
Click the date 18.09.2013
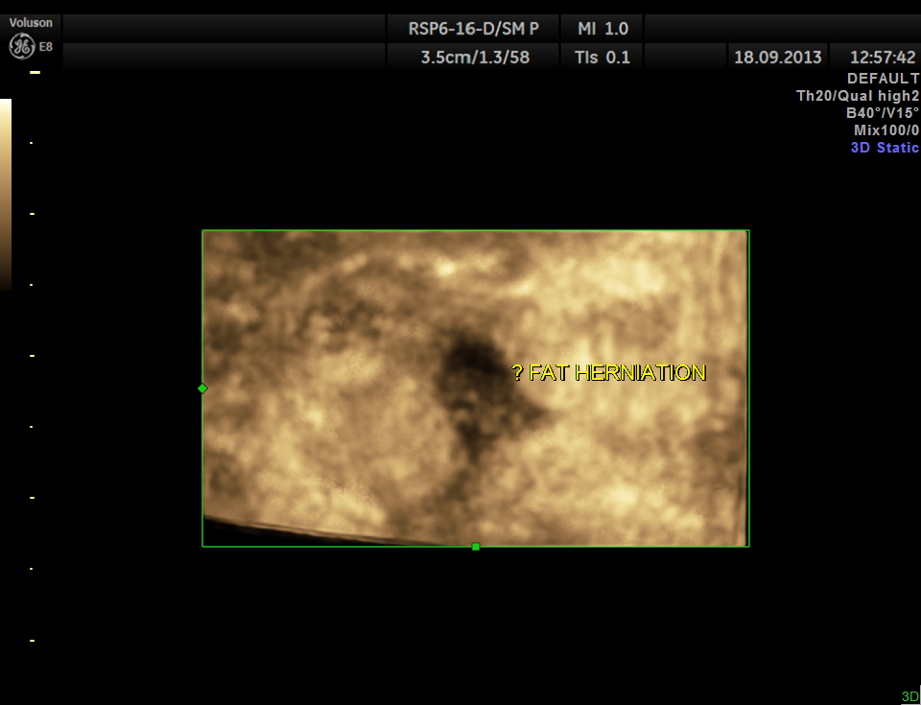point(778,57)
